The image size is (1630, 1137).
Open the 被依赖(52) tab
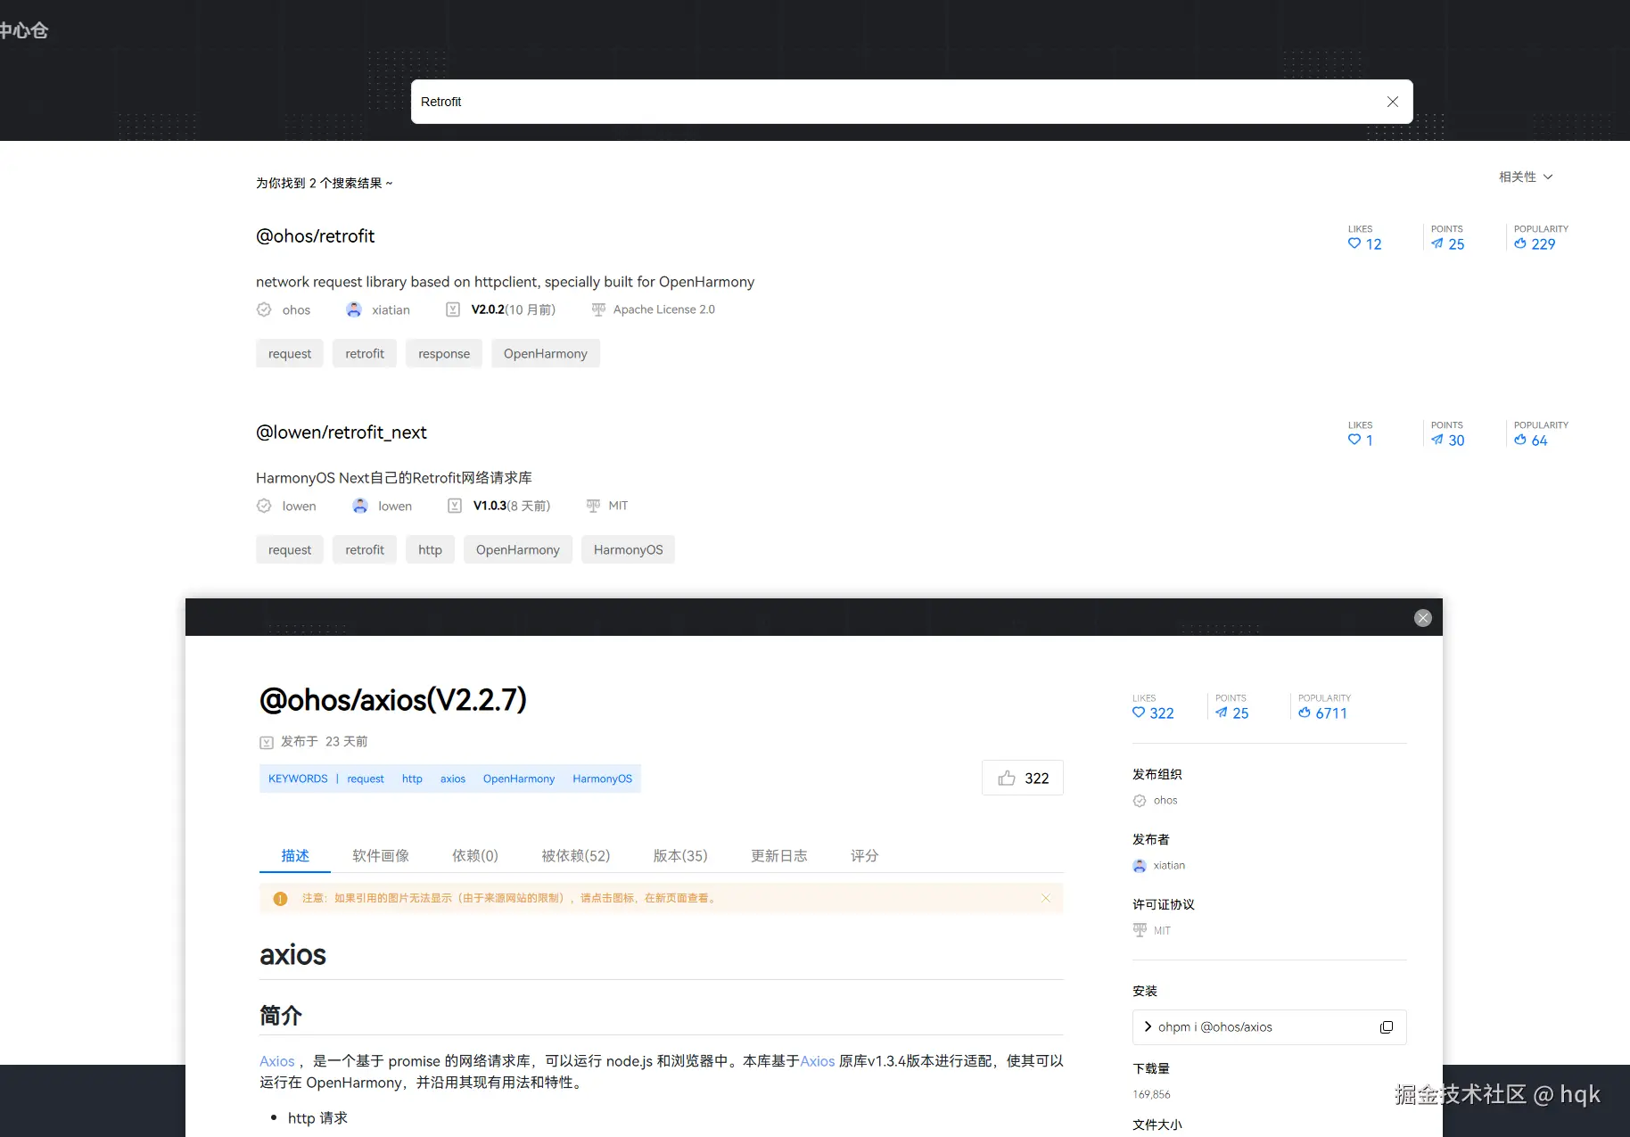(576, 856)
